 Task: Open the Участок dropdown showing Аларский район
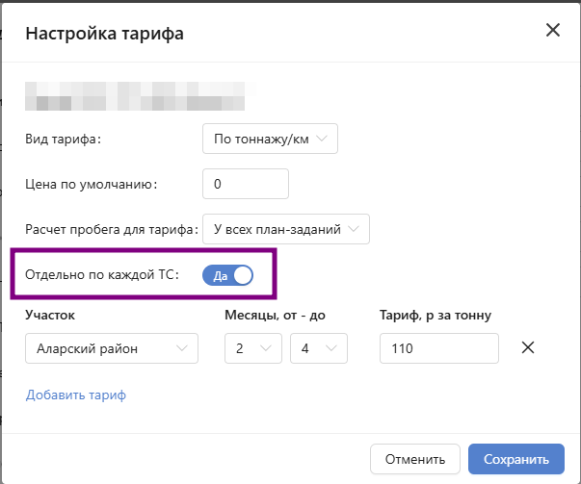click(x=111, y=348)
